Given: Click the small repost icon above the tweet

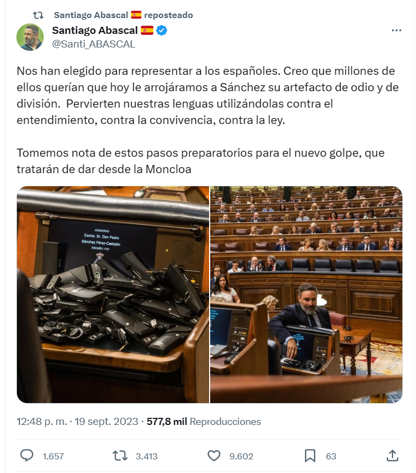Looking at the screenshot, I should click(x=38, y=15).
